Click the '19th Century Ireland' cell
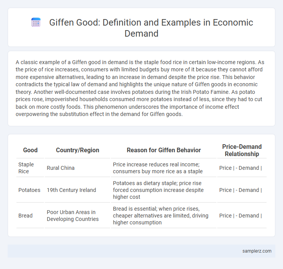The height and width of the screenshot is (269, 283). 77,190
